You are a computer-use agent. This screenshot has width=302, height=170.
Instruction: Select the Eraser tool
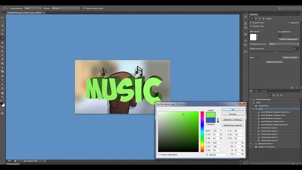pyautogui.click(x=2, y=59)
